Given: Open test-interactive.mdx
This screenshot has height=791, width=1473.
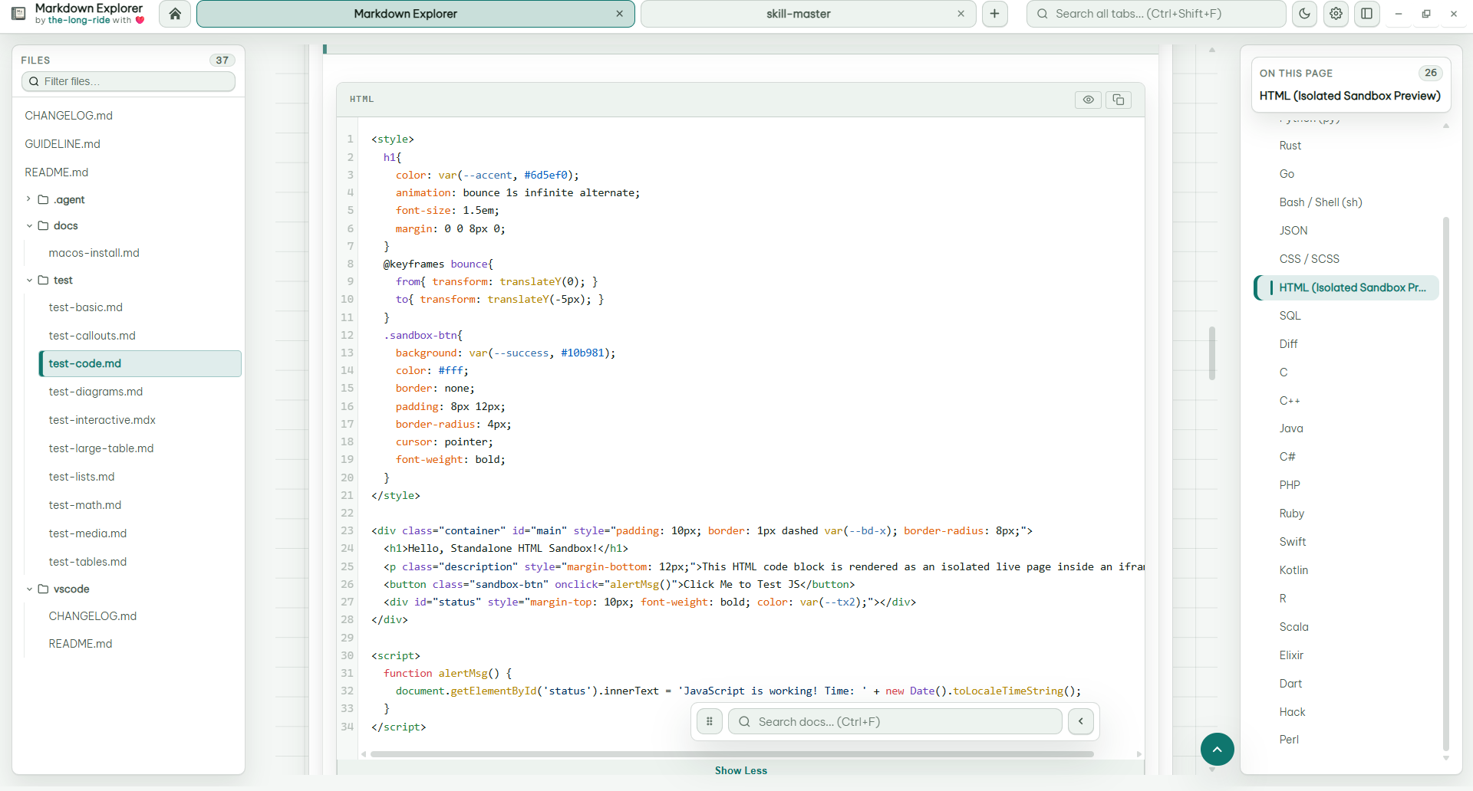Looking at the screenshot, I should (102, 420).
